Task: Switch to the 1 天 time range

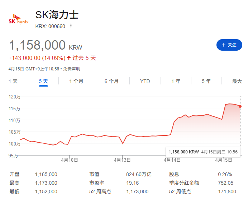Action: pyautogui.click(x=13, y=81)
